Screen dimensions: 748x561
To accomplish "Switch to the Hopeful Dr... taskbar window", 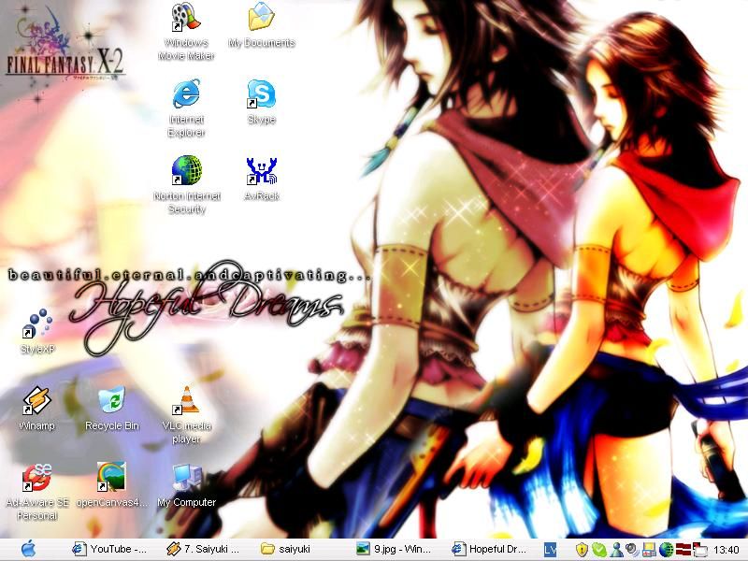I will tap(488, 549).
